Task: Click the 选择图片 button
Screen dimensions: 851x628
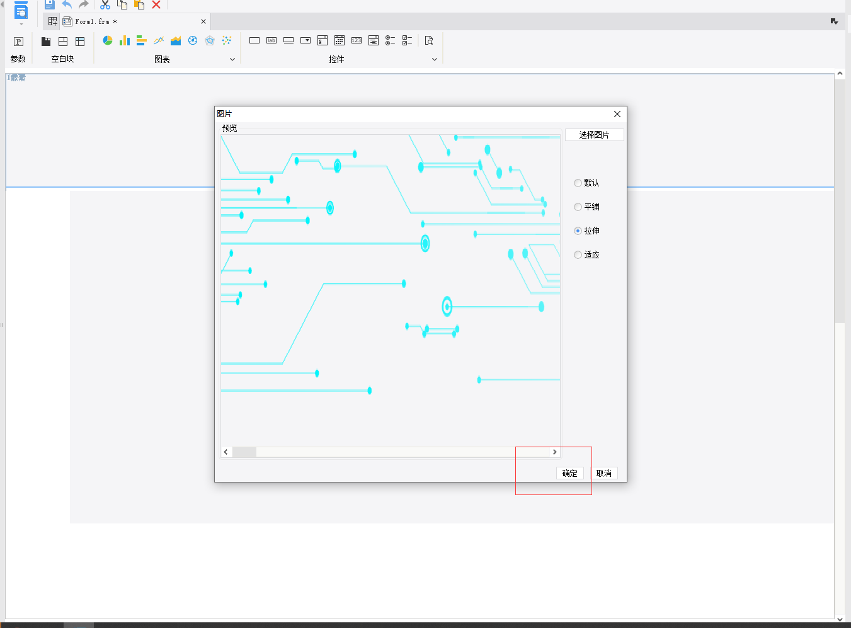Action: [x=594, y=135]
